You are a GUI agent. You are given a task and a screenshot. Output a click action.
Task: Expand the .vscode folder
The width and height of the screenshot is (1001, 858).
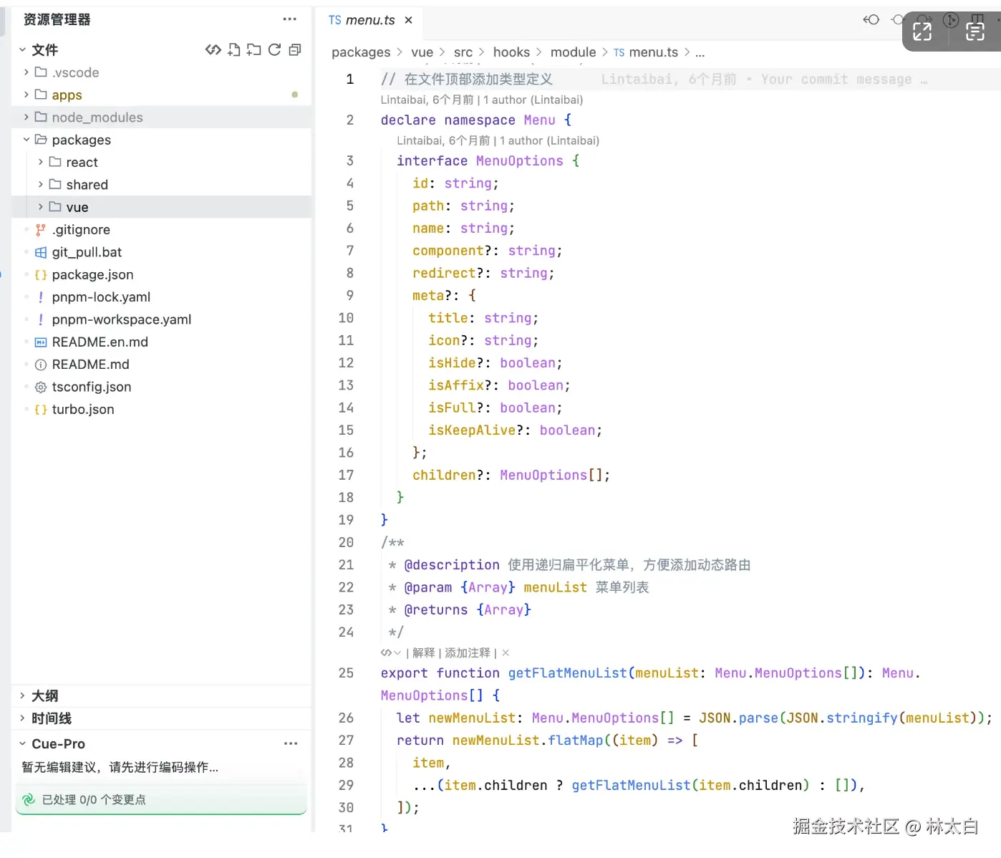[26, 72]
